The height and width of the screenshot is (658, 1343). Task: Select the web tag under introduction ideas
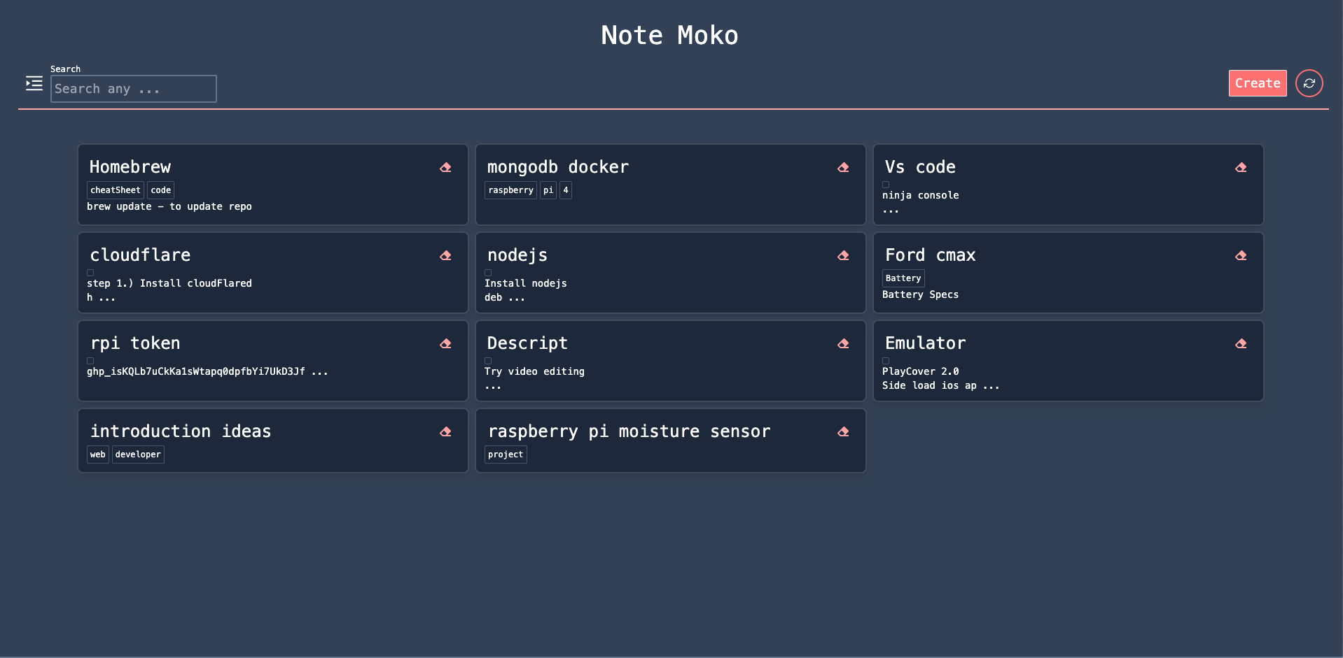97,455
